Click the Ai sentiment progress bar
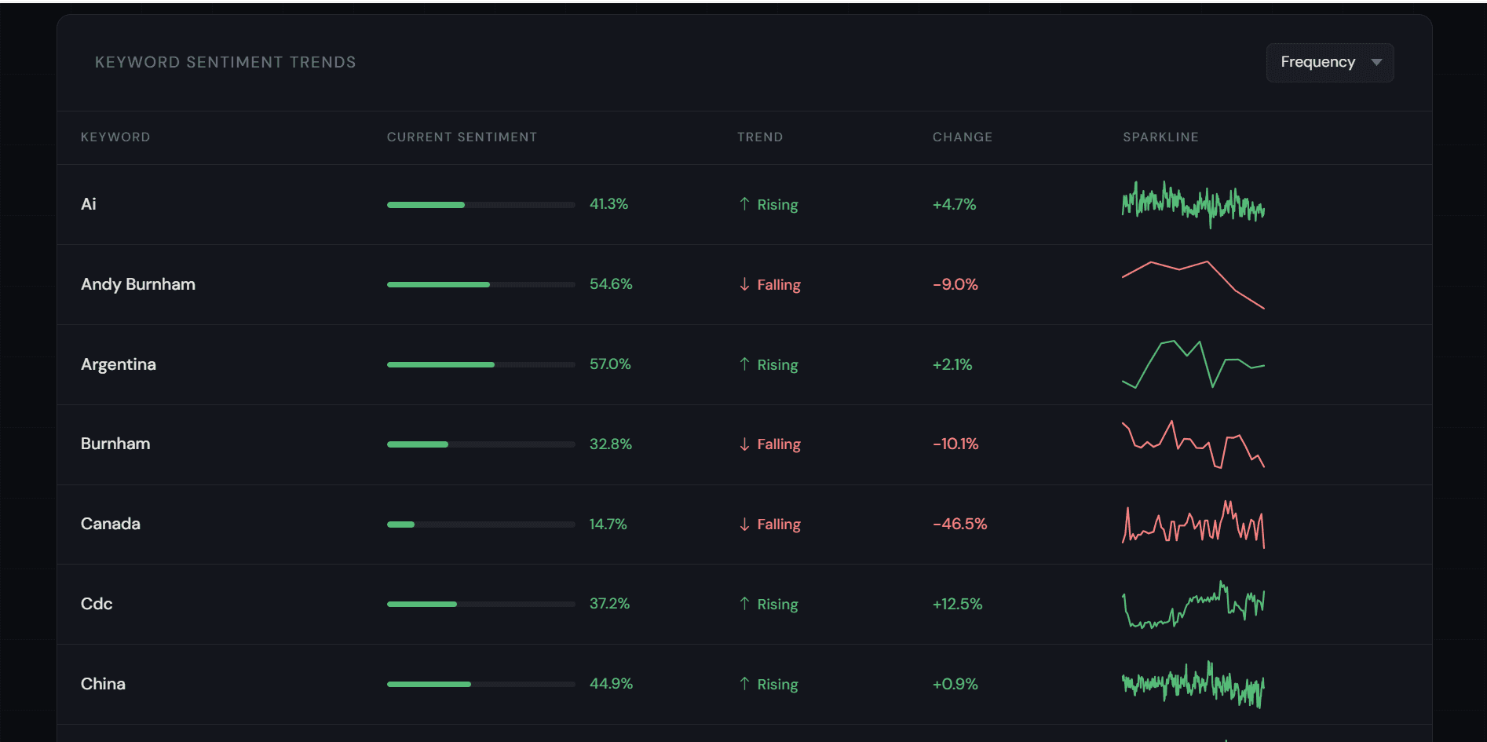The height and width of the screenshot is (742, 1487). point(481,205)
